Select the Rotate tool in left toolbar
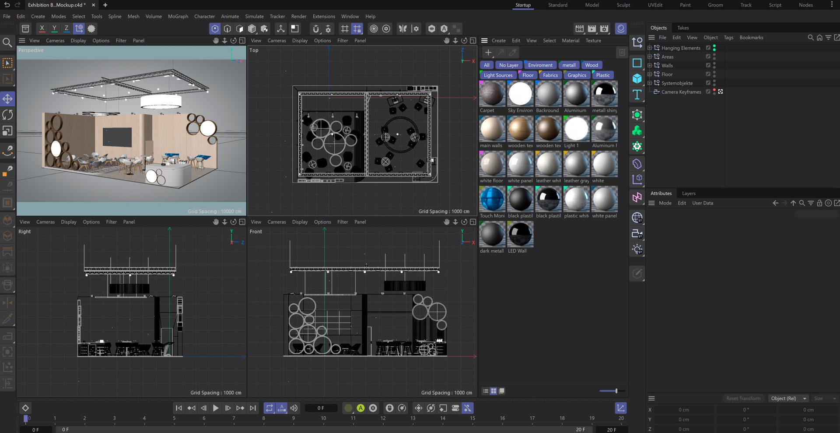Image resolution: width=840 pixels, height=433 pixels. click(x=7, y=115)
